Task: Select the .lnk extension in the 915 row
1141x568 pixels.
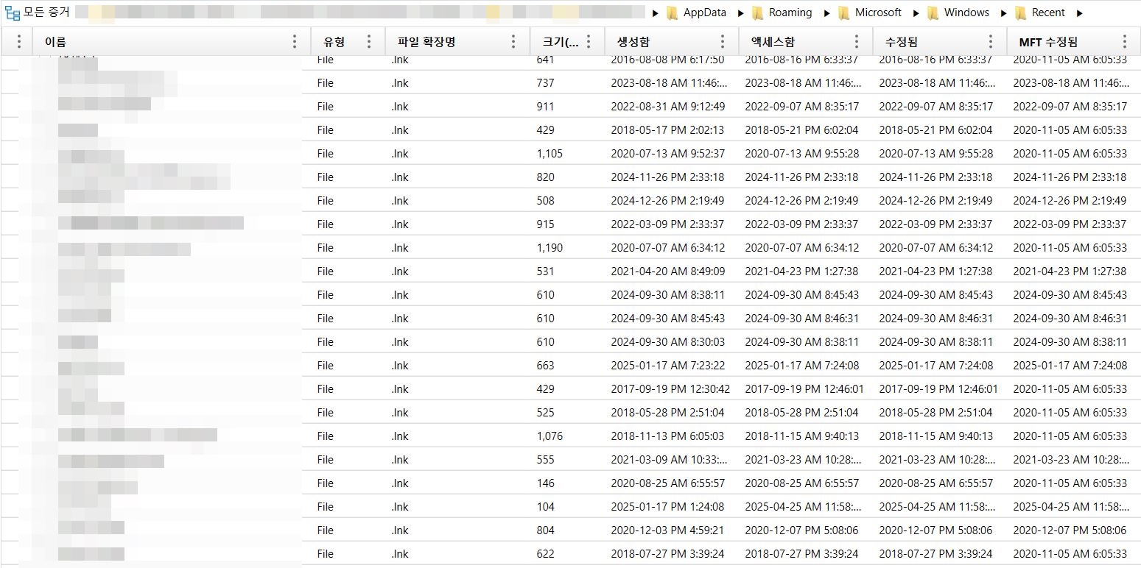Action: pos(400,224)
